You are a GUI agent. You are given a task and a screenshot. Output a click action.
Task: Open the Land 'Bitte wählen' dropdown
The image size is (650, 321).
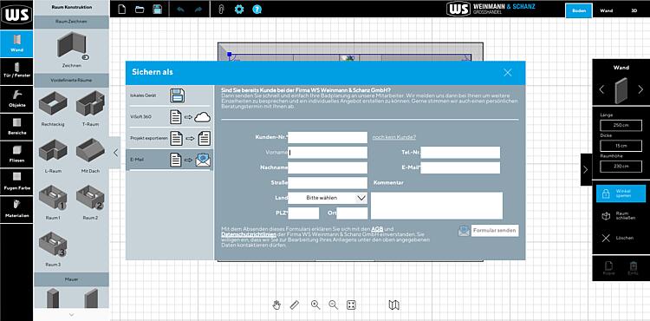328,198
